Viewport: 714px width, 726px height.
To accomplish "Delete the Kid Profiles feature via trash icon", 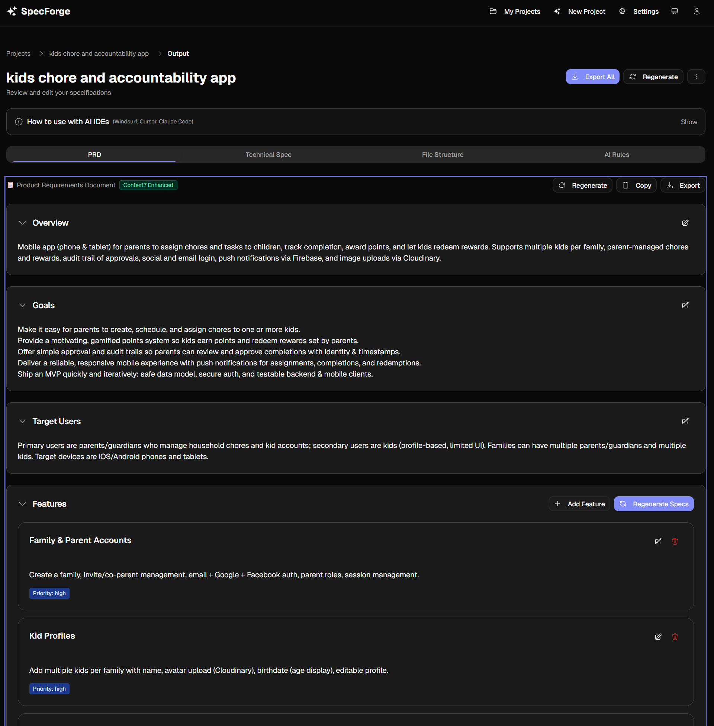I will [675, 636].
